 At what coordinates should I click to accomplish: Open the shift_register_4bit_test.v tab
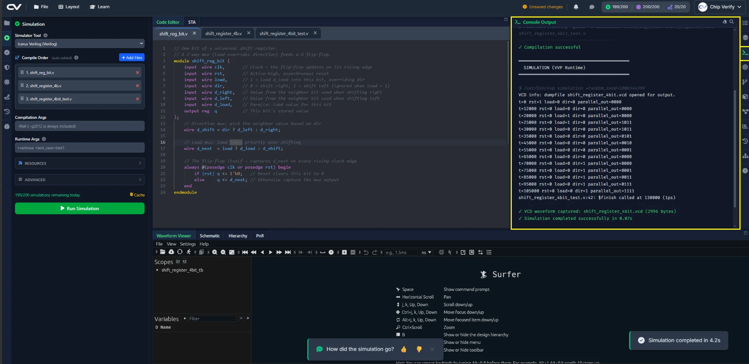284,33
